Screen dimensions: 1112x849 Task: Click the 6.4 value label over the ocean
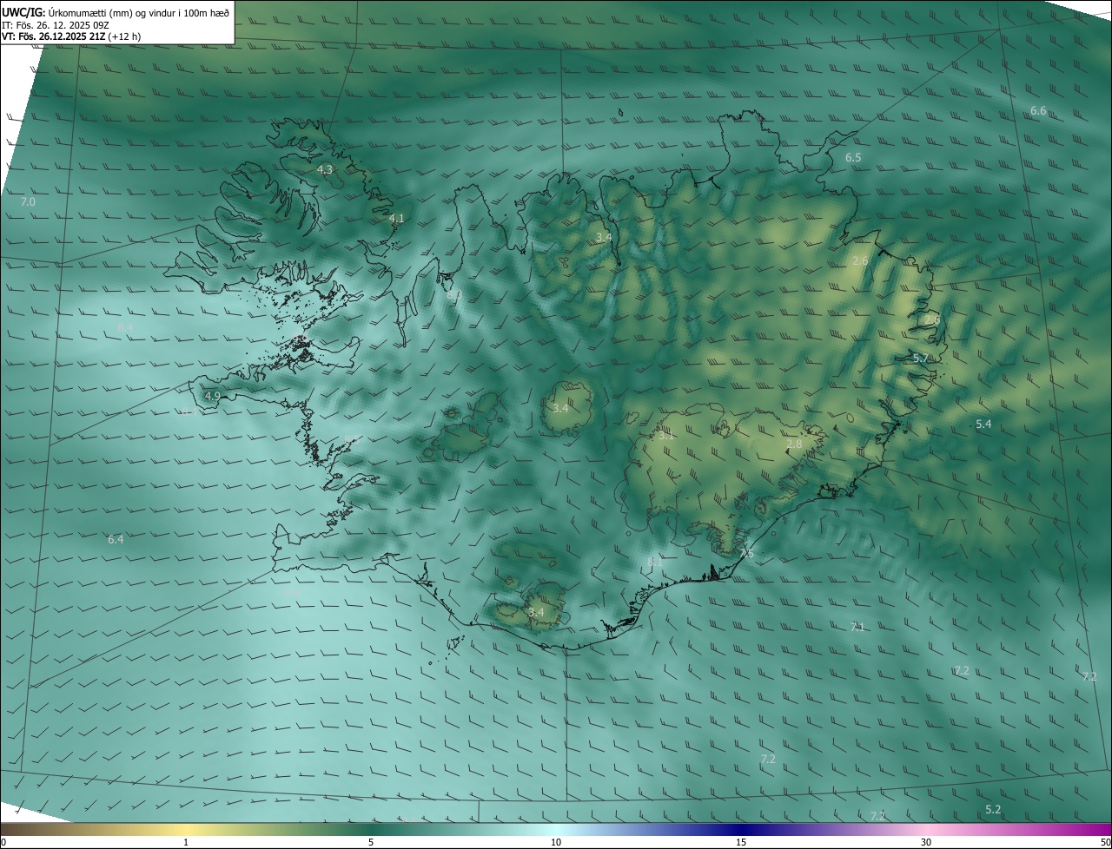pyautogui.click(x=116, y=540)
